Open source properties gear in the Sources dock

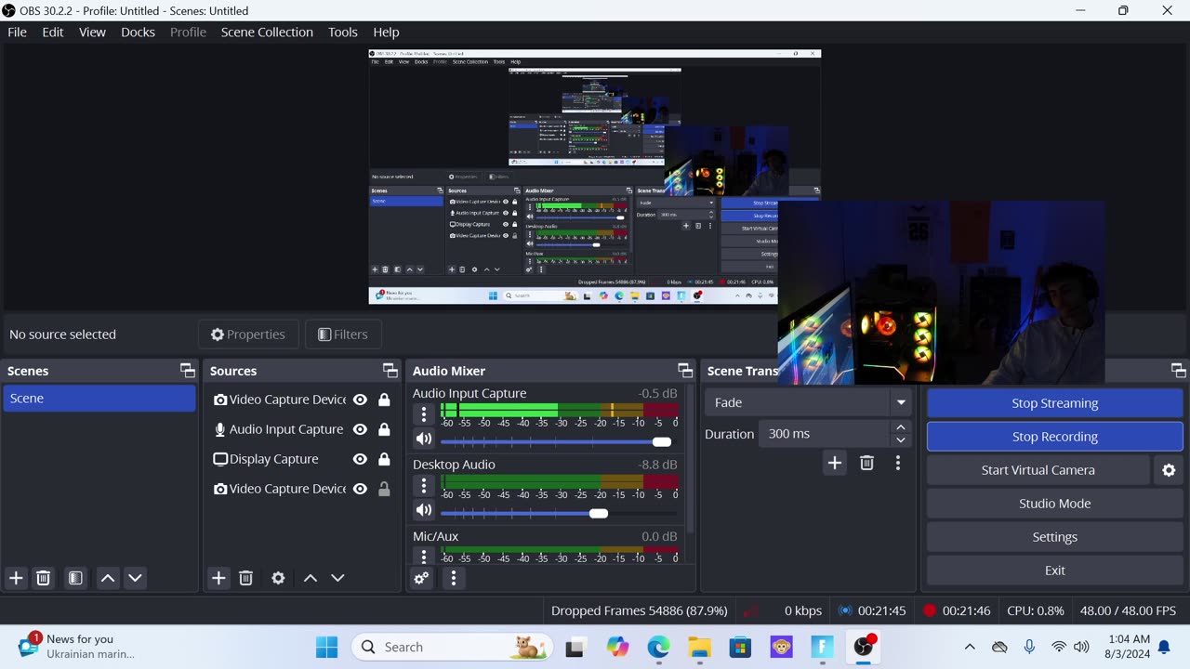pyautogui.click(x=278, y=578)
